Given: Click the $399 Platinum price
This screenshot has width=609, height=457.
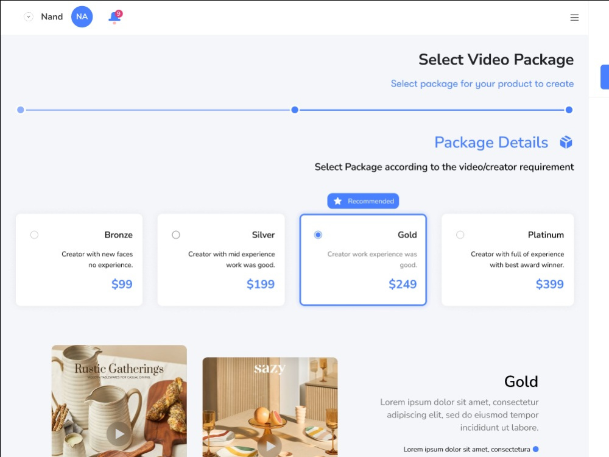Looking at the screenshot, I should tap(549, 284).
